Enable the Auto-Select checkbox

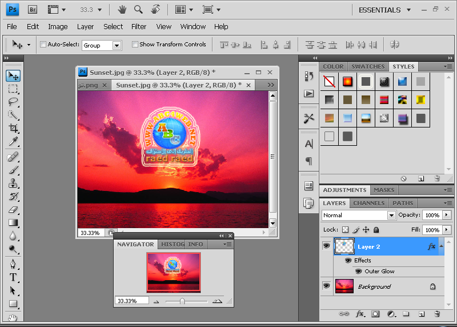(x=43, y=45)
